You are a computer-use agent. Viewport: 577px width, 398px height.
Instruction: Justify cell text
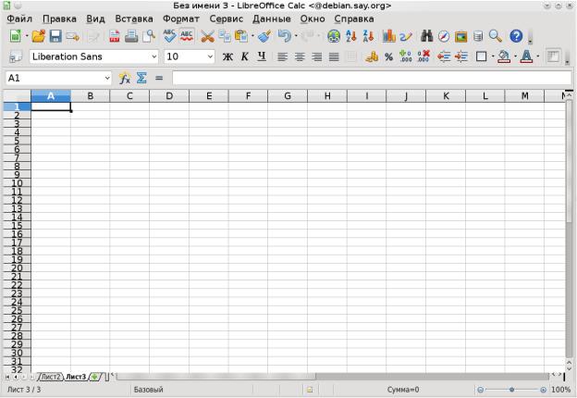[x=334, y=56]
